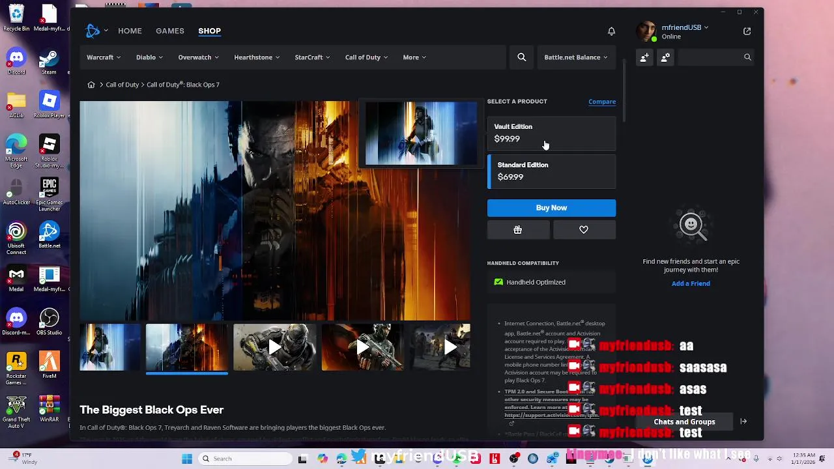Add game to wishlist with heart icon

584,230
